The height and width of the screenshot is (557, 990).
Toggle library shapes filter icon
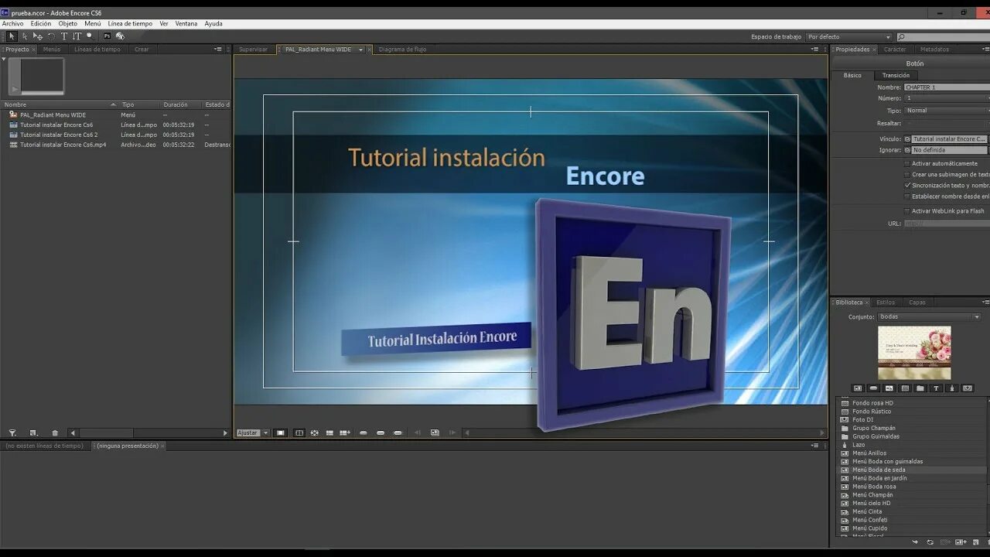pyautogui.click(x=952, y=388)
